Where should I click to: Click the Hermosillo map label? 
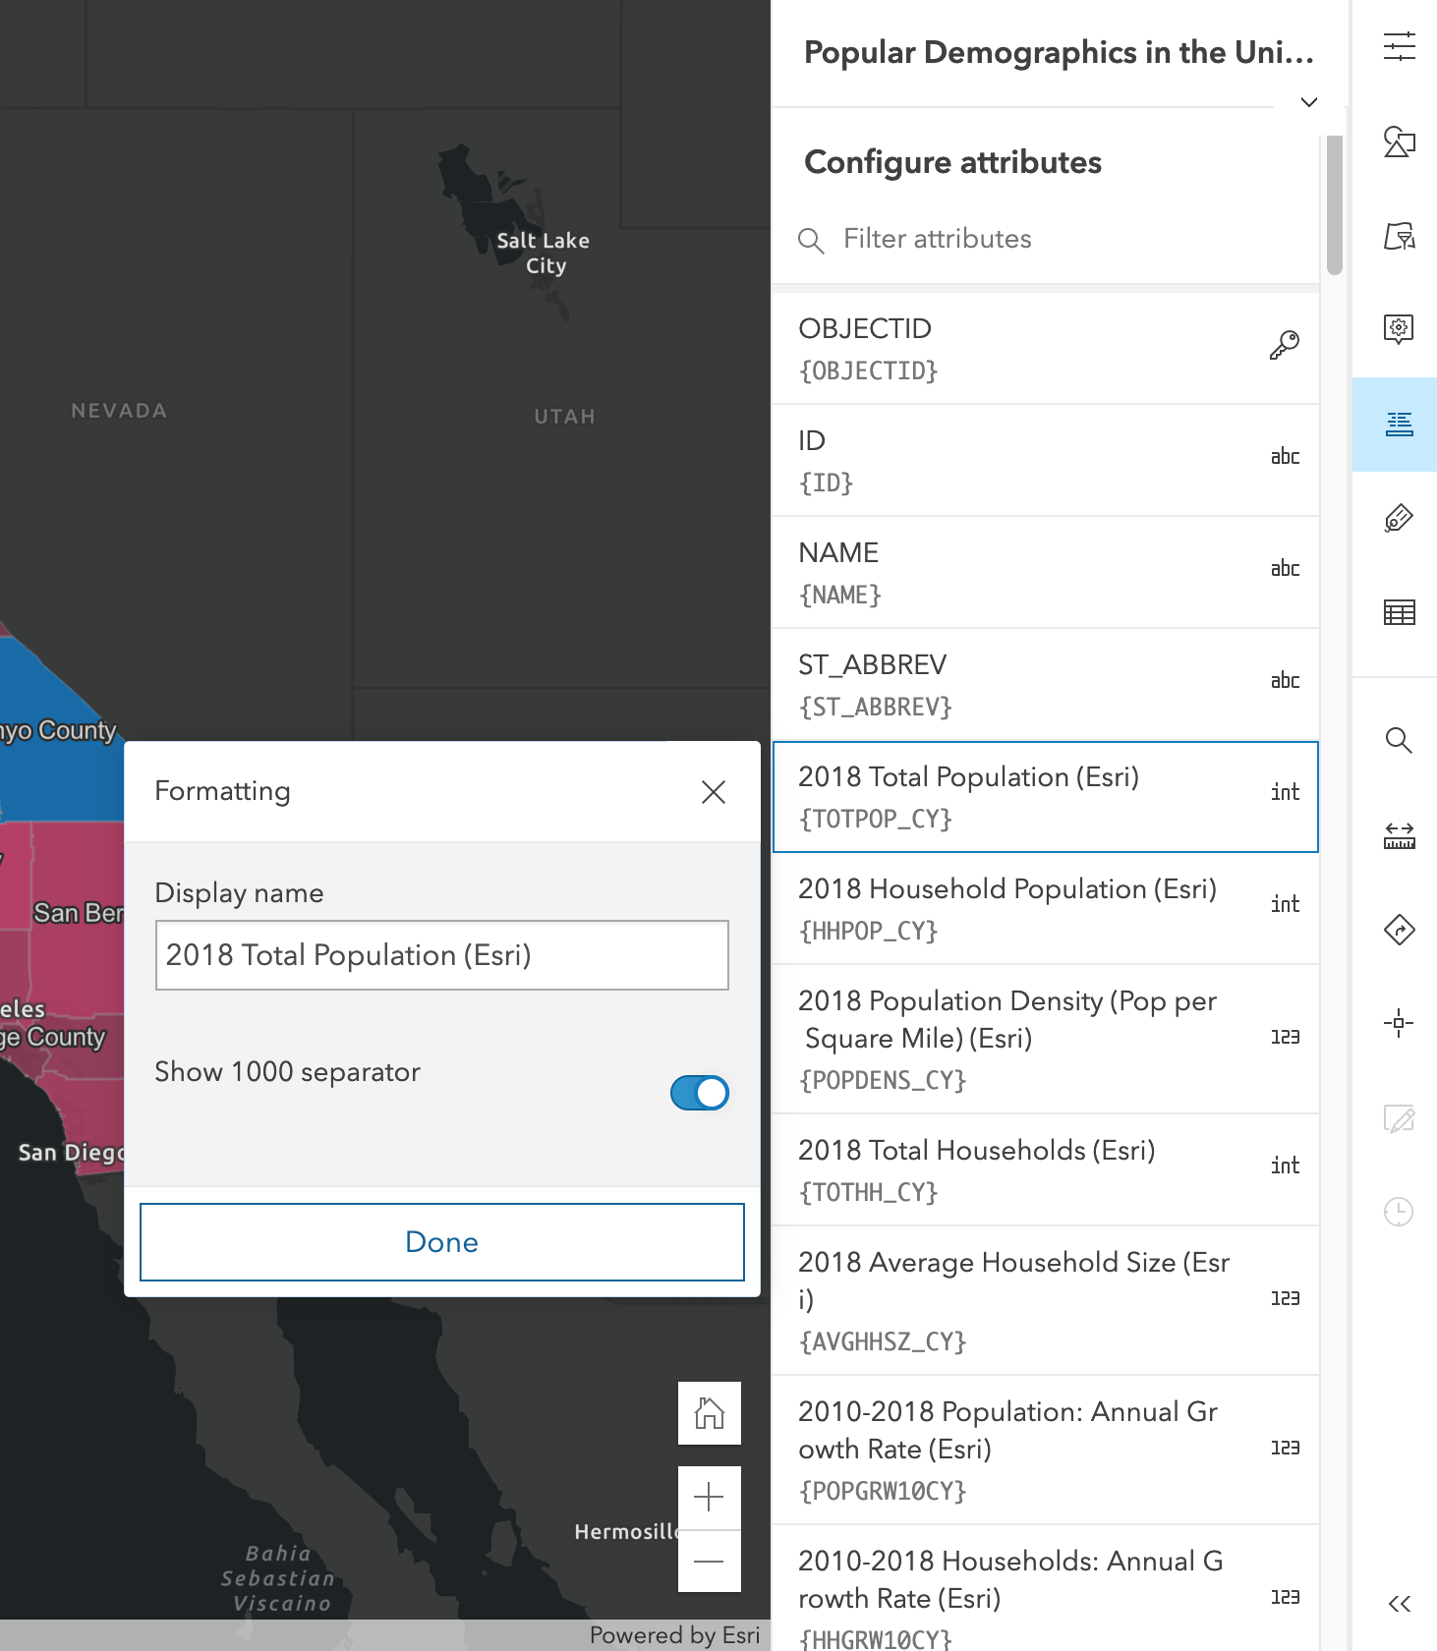point(627,1532)
